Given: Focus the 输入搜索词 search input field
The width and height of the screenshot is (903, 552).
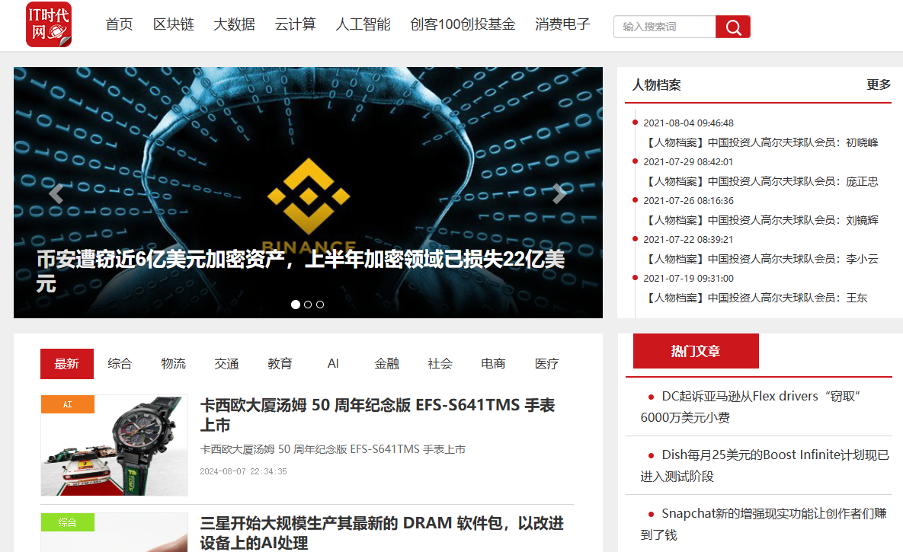Looking at the screenshot, I should 664,27.
